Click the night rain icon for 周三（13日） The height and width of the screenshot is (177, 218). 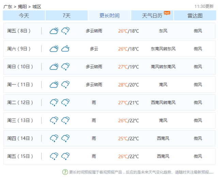click(65, 120)
